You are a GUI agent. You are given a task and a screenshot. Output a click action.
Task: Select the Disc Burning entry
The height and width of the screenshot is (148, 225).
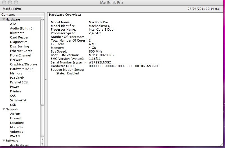19,46
